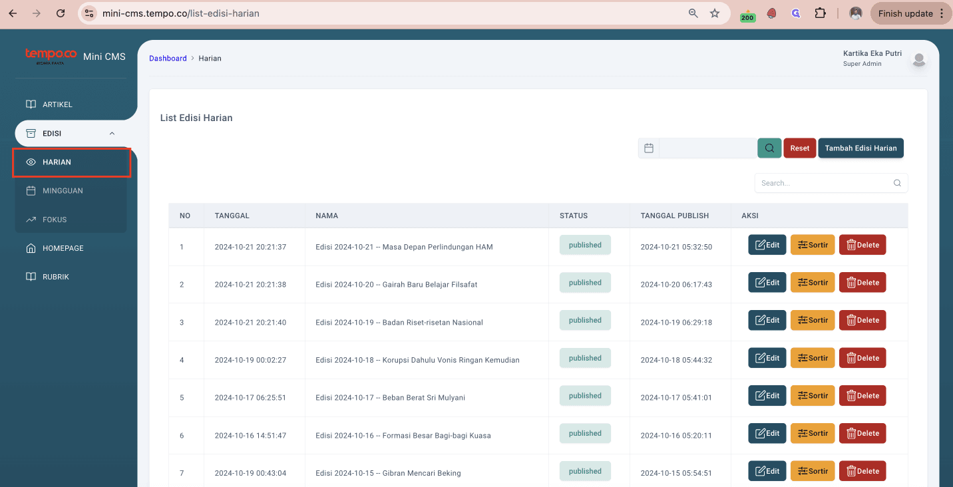Delete the Masa Depan Perlindungan HAM edition
This screenshot has width=953, height=487.
point(862,245)
